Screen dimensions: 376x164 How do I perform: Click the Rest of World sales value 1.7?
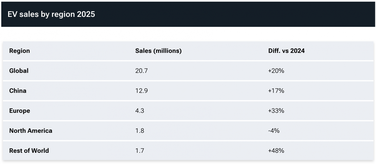coord(139,151)
